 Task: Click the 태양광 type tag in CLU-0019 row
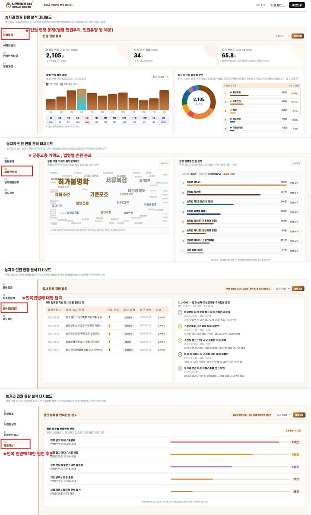[127, 342]
